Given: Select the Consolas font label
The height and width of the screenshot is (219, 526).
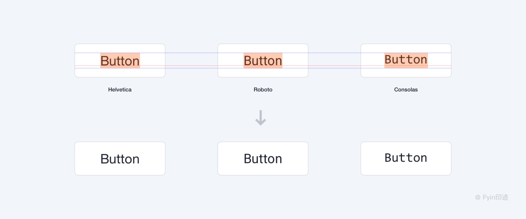Looking at the screenshot, I should pyautogui.click(x=406, y=90).
